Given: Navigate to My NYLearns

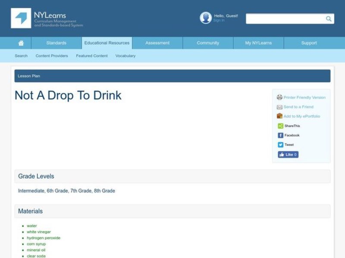Looking at the screenshot, I should (x=258, y=43).
